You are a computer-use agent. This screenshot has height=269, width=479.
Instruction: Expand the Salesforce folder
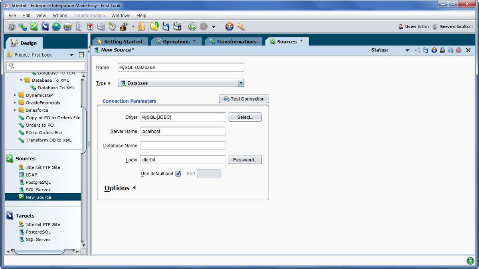click(15, 110)
